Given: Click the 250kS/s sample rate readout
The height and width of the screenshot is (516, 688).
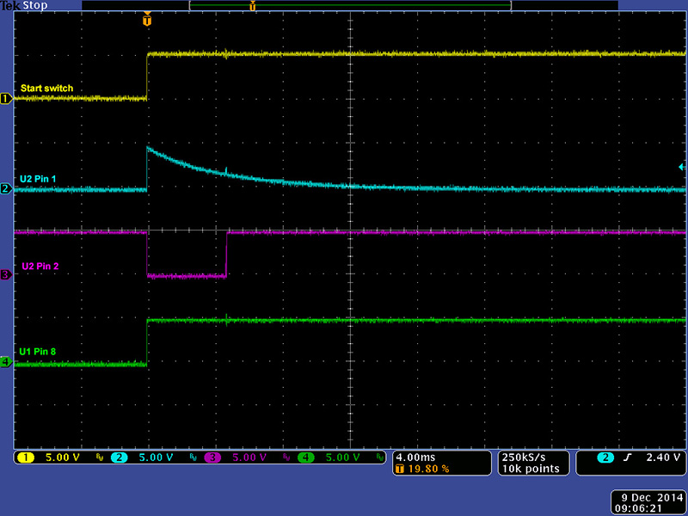Looking at the screenshot, I should point(524,458).
